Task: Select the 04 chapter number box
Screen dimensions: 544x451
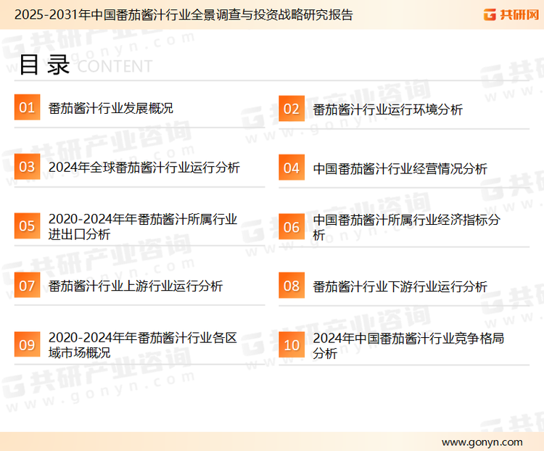Action: (292, 168)
